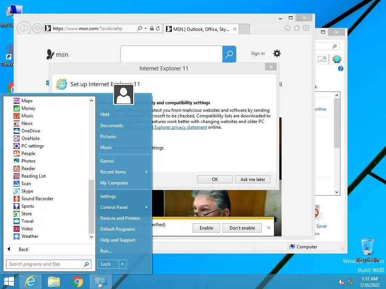Open IE tools gear icon
386x289 pixels.
coord(306,28)
